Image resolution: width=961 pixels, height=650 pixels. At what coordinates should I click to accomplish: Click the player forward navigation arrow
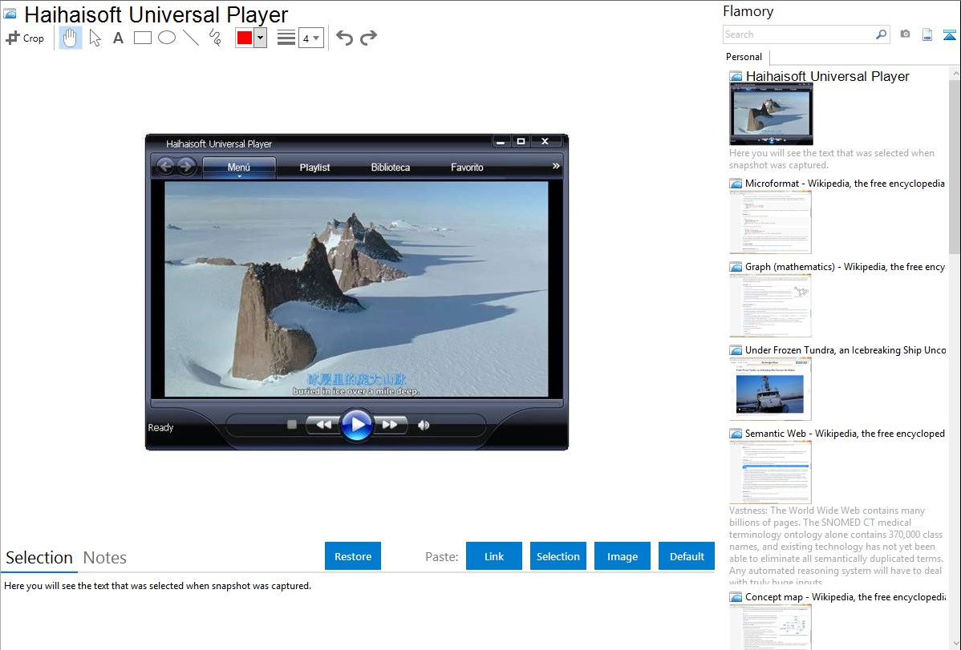pos(187,167)
